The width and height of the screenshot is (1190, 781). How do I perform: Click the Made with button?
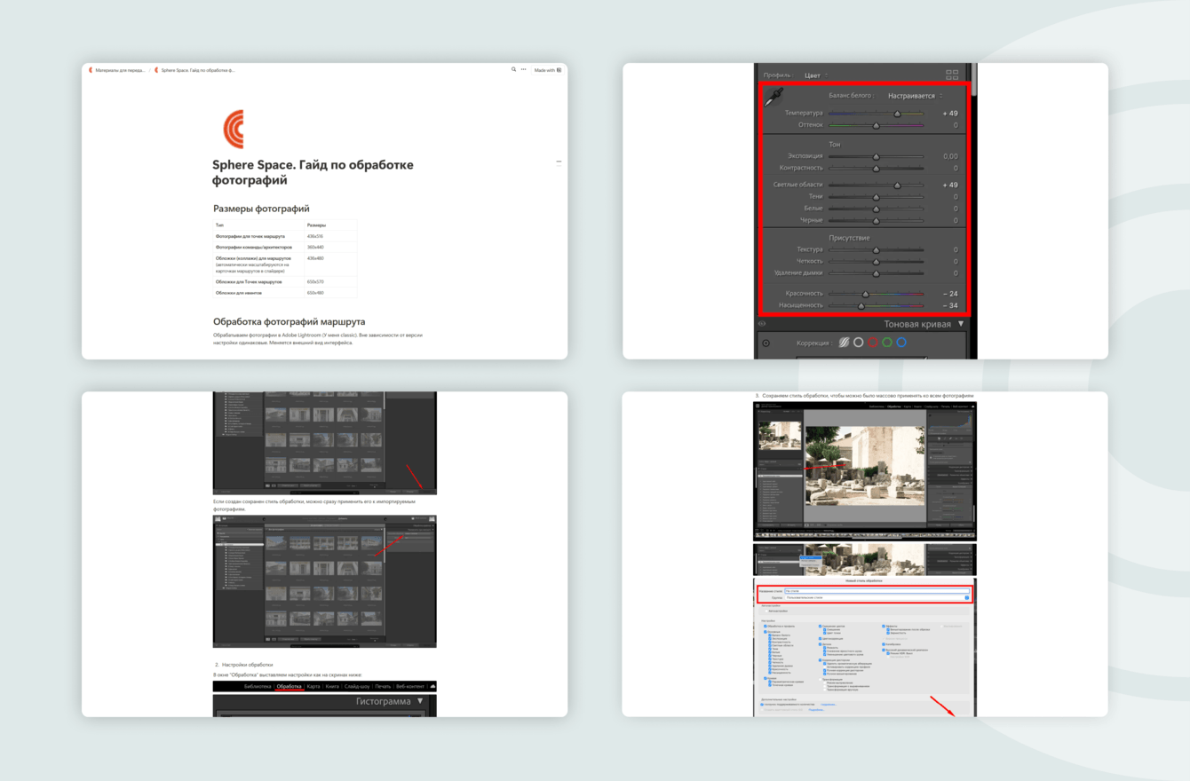point(547,70)
